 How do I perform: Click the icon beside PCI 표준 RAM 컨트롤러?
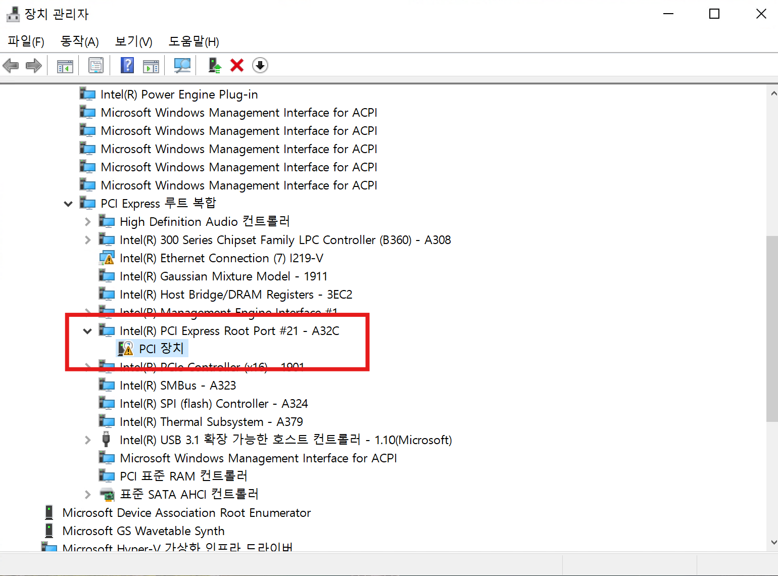pyautogui.click(x=107, y=475)
